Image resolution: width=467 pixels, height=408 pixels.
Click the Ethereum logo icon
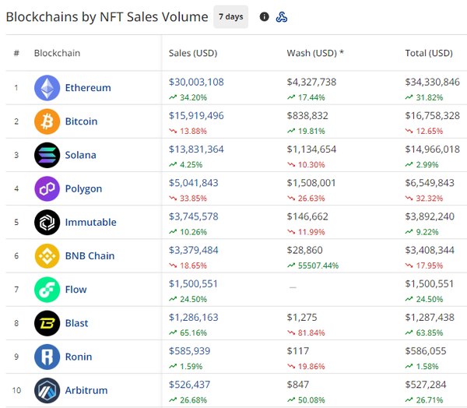click(x=47, y=88)
